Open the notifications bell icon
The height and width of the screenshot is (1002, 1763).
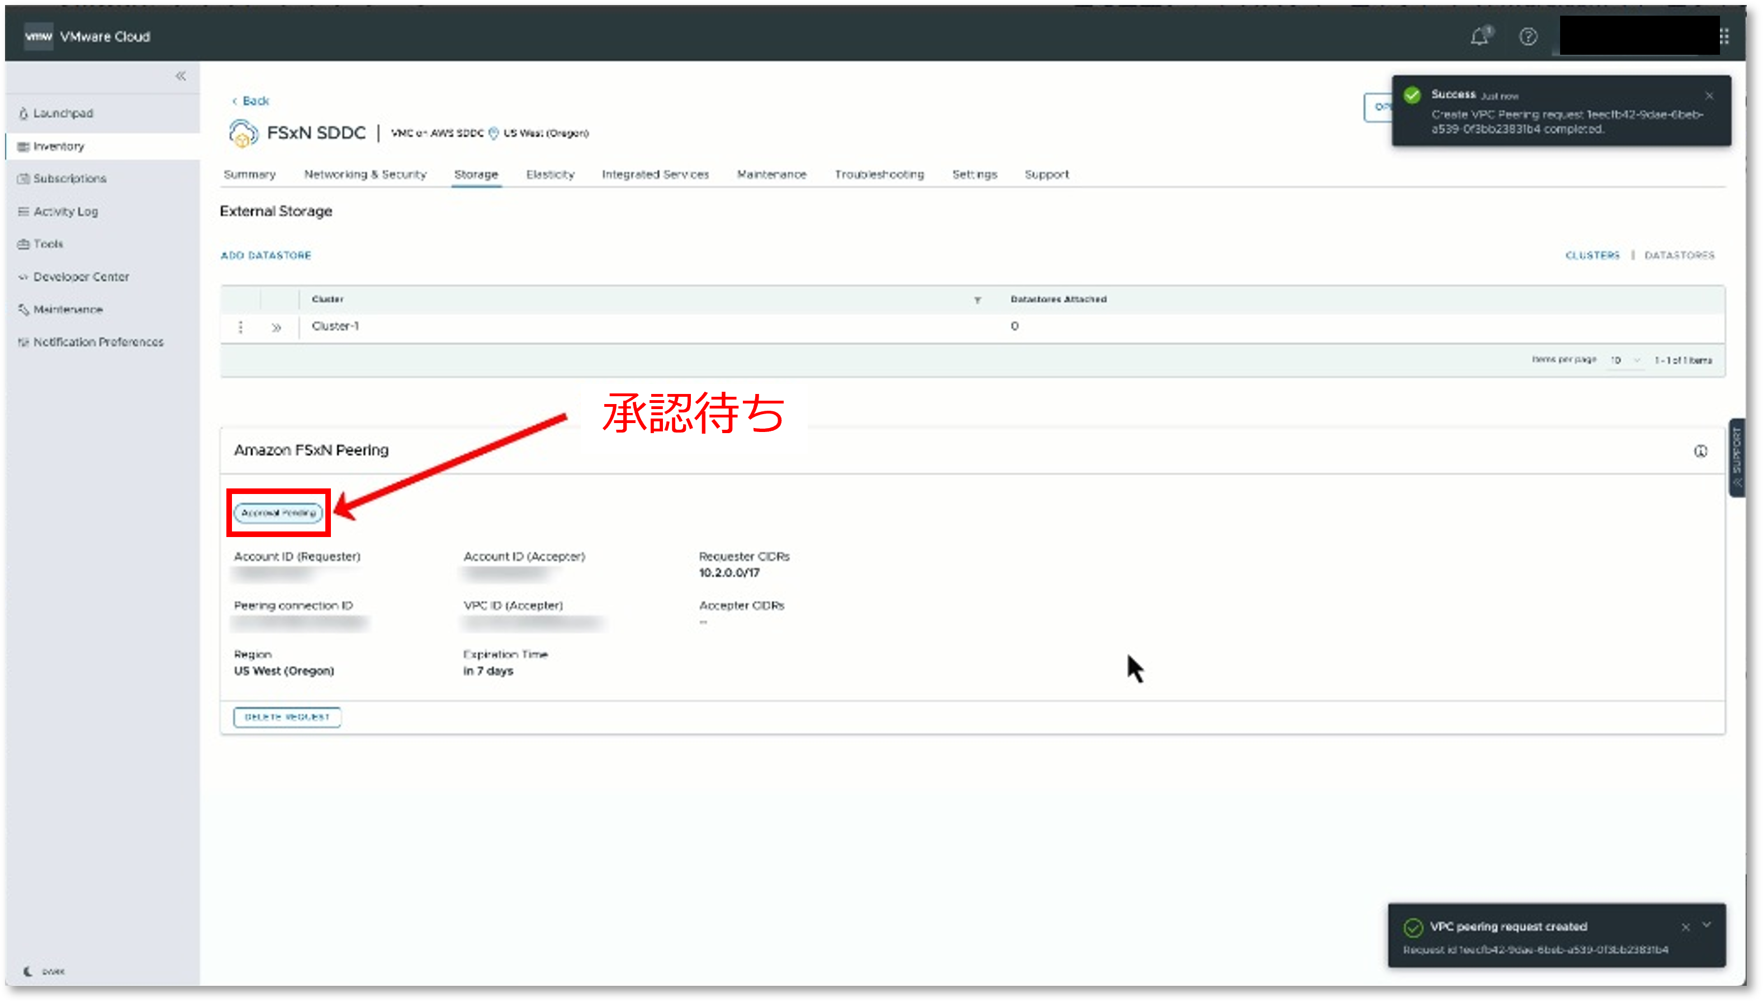point(1480,36)
